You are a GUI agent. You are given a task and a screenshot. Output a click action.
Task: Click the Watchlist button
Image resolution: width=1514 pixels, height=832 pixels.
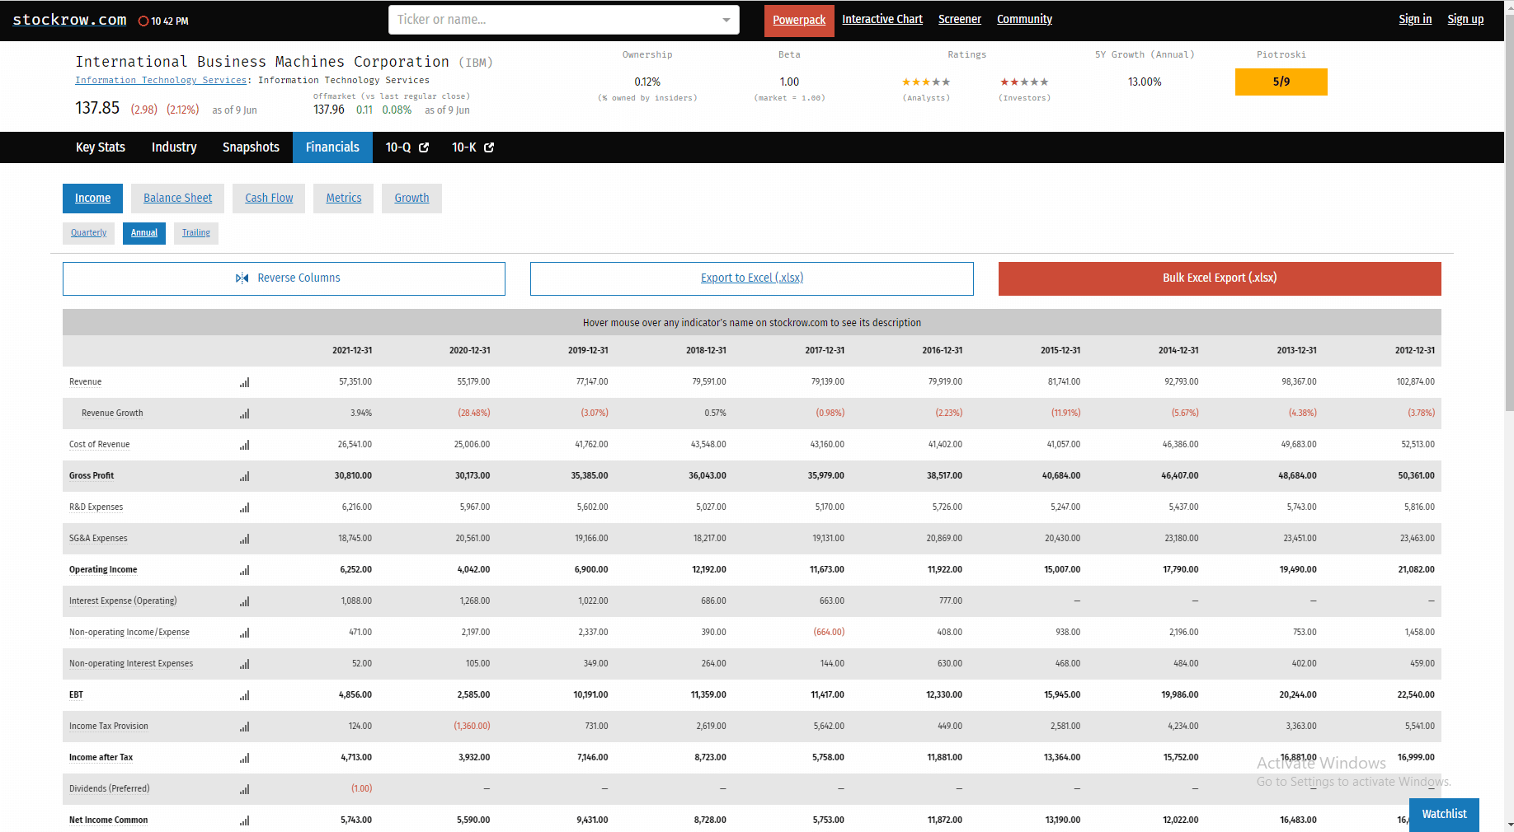[x=1444, y=815]
